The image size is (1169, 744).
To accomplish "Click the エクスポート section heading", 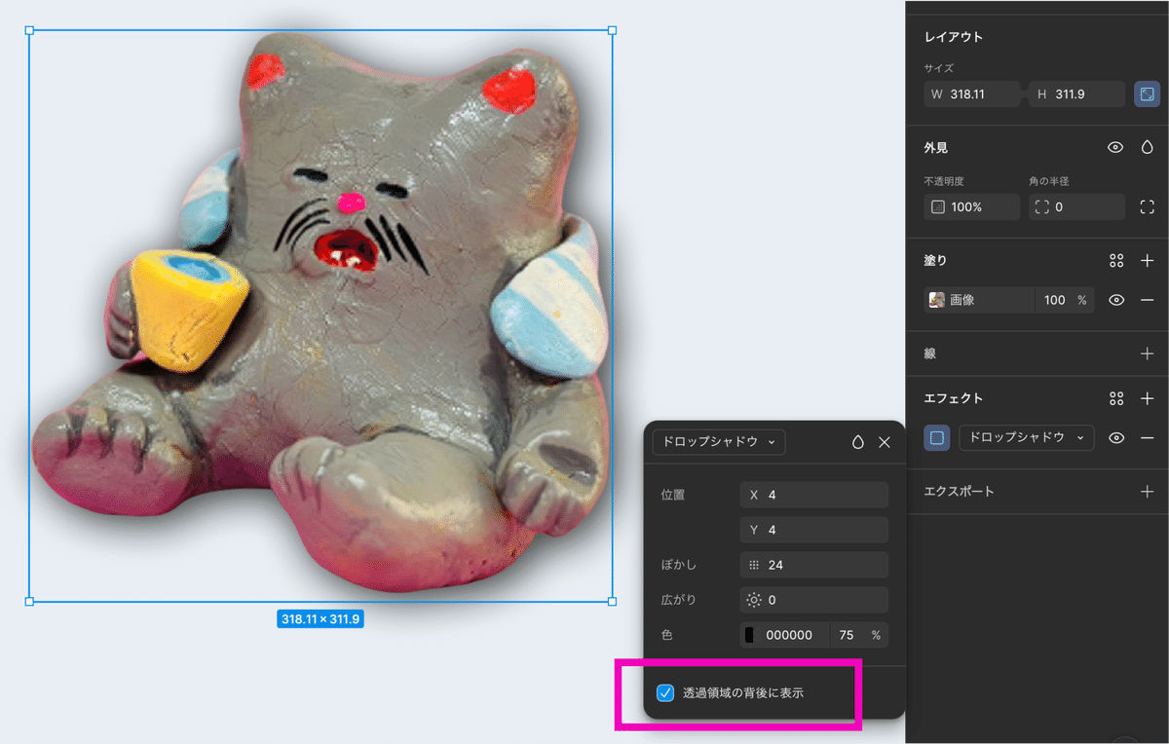I will tap(960, 492).
